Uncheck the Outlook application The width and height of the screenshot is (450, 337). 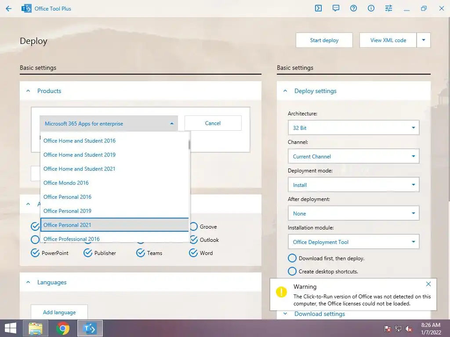click(x=193, y=240)
